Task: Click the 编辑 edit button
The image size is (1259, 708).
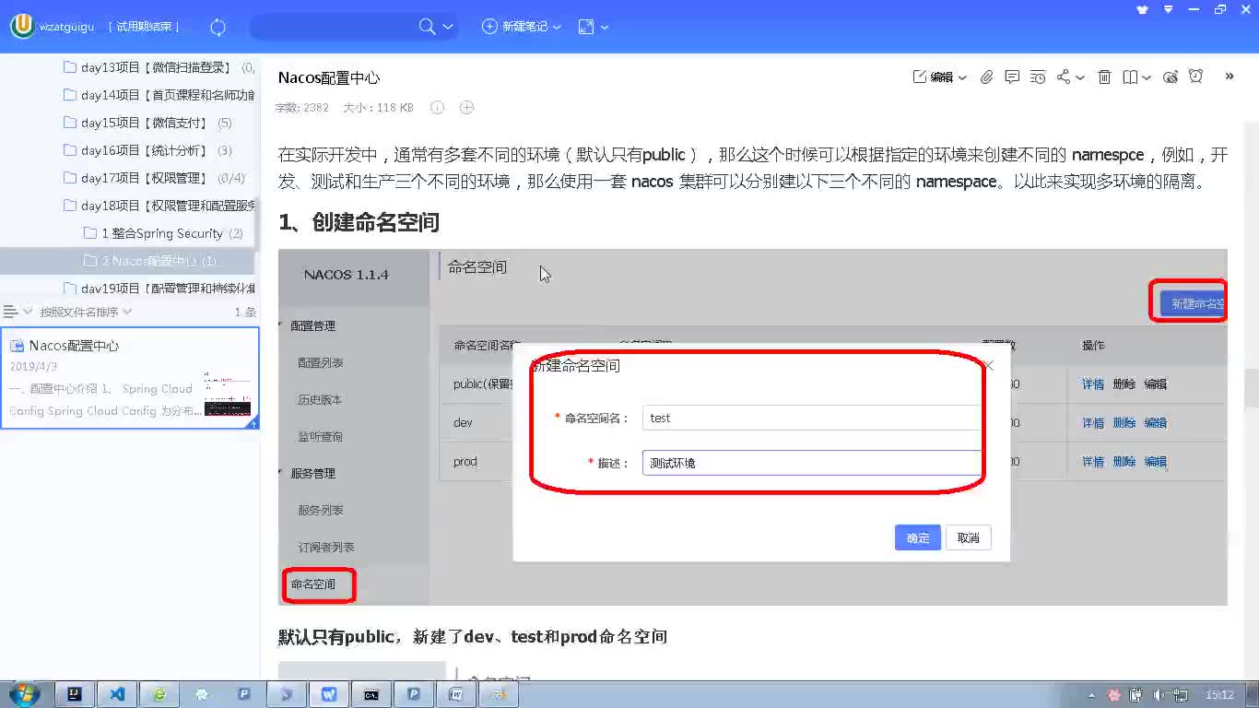Action: tap(933, 77)
